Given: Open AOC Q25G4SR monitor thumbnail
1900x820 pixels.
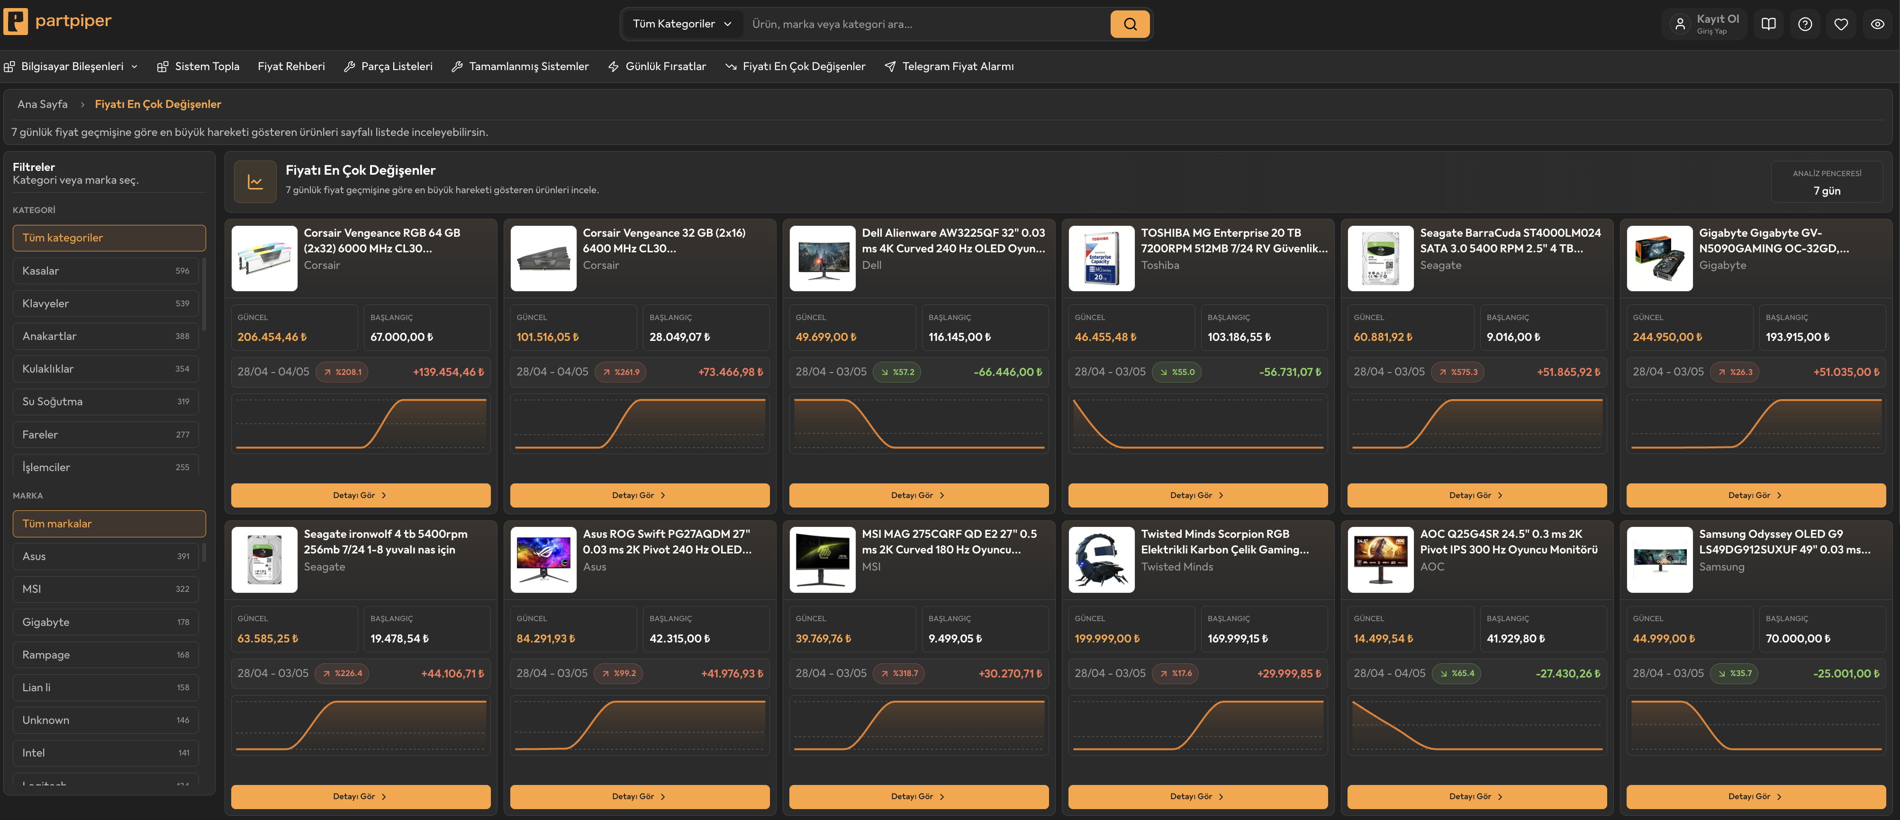Looking at the screenshot, I should (1380, 560).
